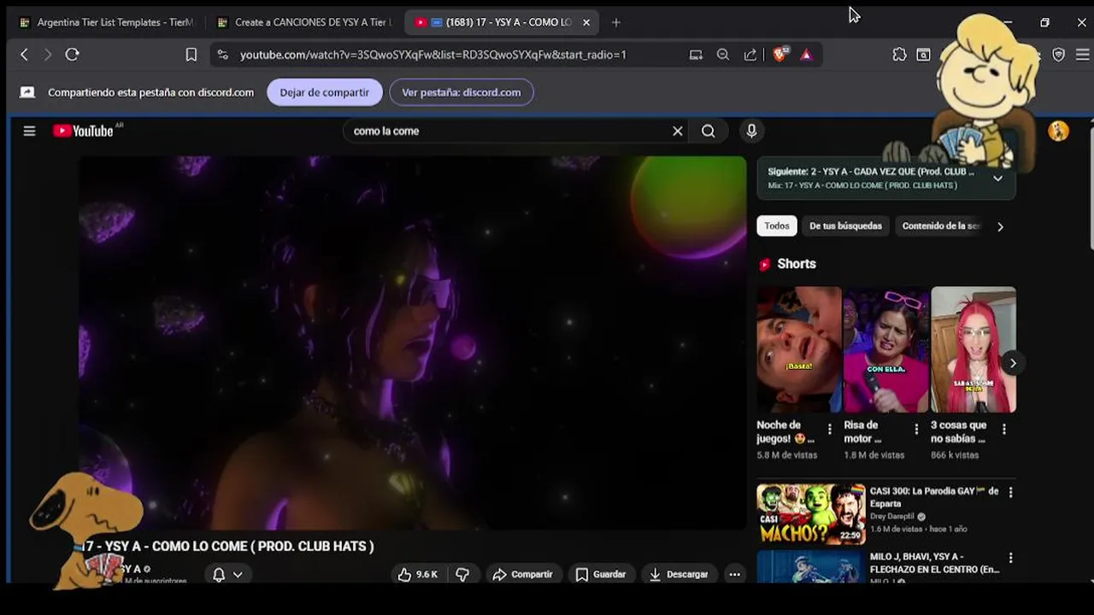Go forward with the browser forward arrow
This screenshot has width=1094, height=615.
coord(48,55)
